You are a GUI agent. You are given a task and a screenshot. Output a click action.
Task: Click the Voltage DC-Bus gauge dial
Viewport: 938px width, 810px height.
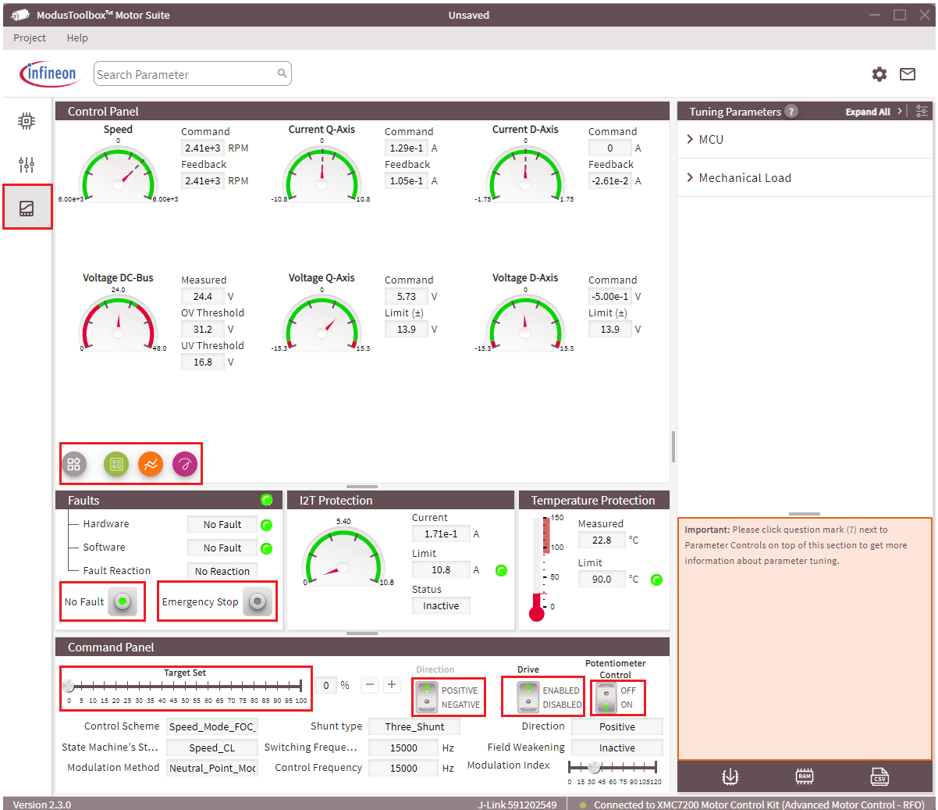(119, 322)
